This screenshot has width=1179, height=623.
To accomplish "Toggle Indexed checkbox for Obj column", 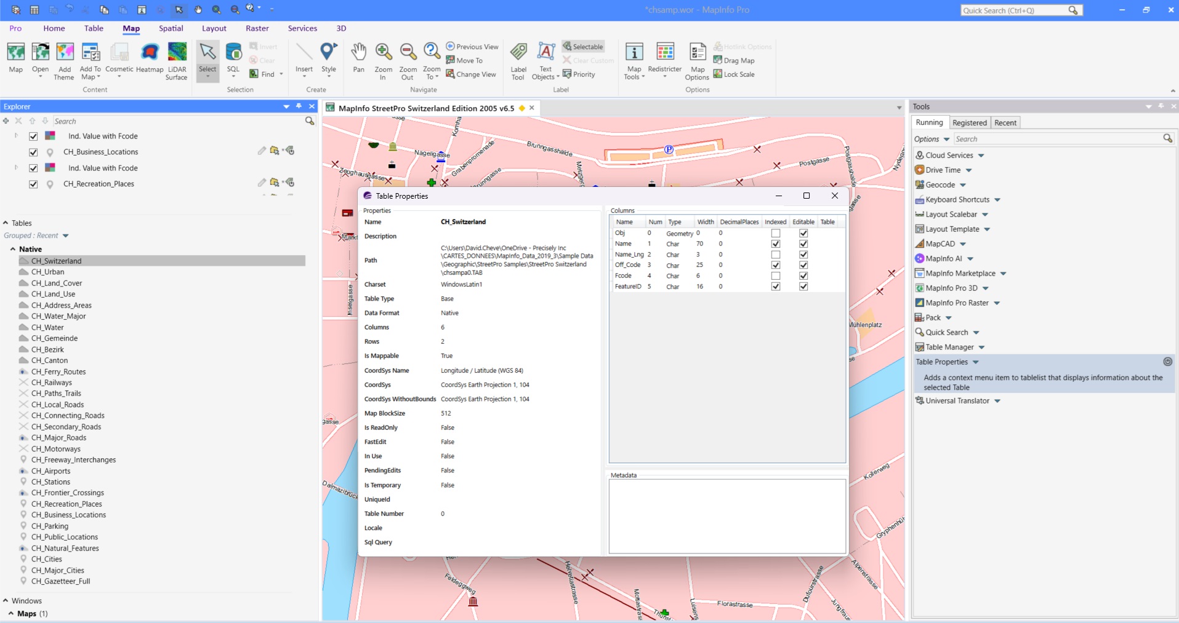I will point(776,233).
